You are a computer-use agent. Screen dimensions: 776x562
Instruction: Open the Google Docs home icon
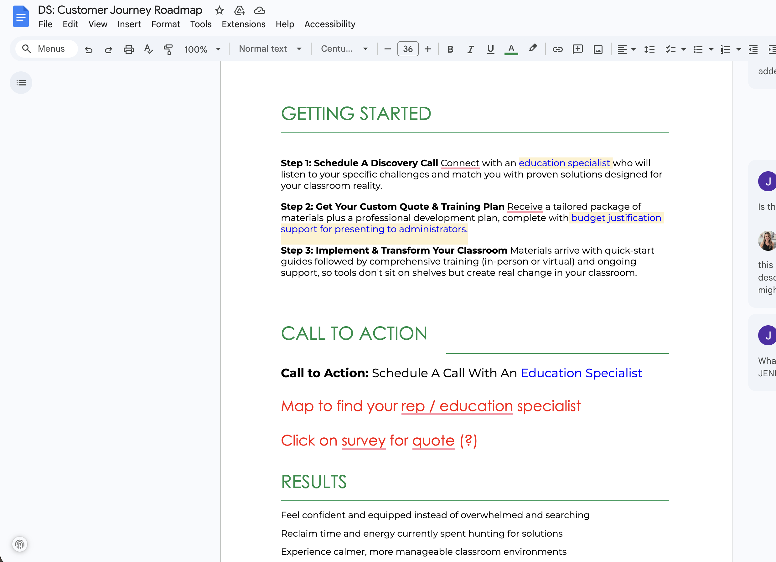(21, 16)
